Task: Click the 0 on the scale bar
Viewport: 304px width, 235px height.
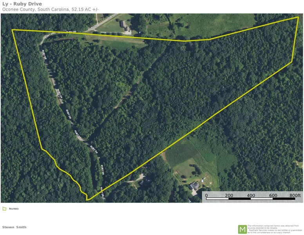Action: click(x=206, y=195)
